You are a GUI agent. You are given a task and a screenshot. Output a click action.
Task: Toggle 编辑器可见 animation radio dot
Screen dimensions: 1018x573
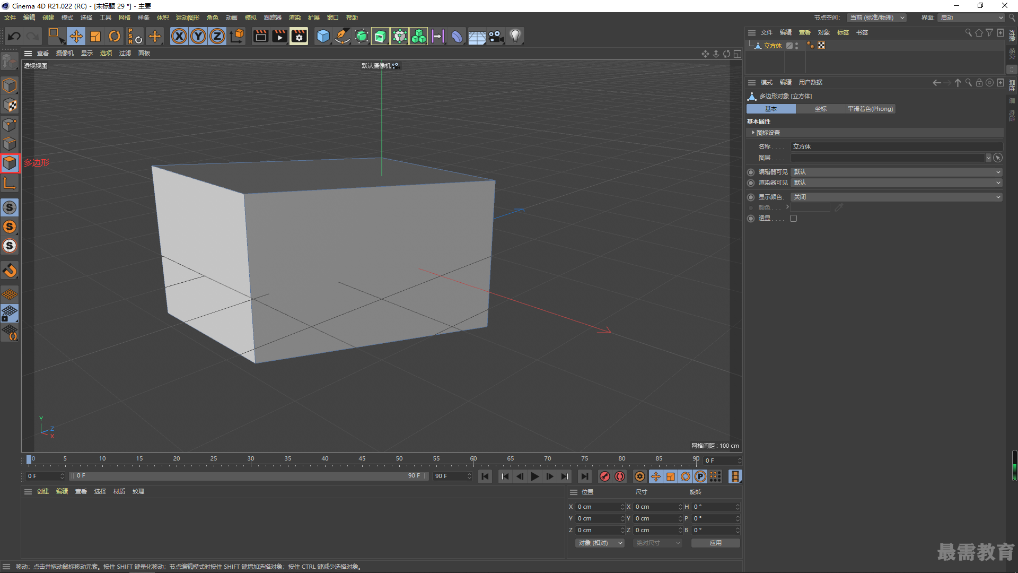751,172
